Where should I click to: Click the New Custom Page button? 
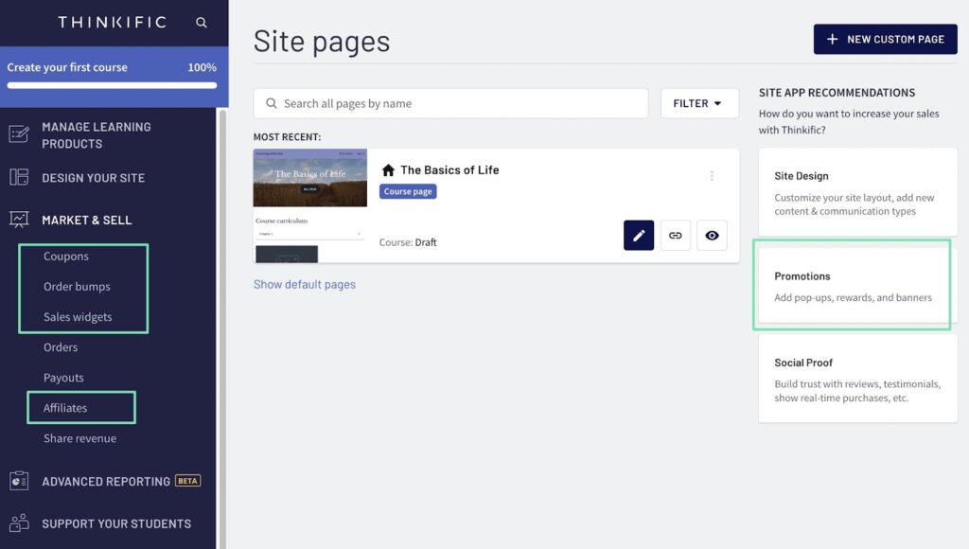885,40
